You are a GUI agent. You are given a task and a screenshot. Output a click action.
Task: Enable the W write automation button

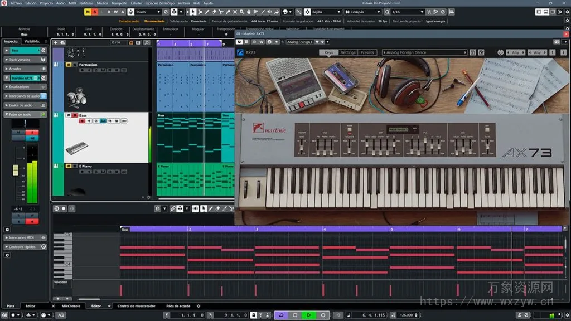pos(116,12)
